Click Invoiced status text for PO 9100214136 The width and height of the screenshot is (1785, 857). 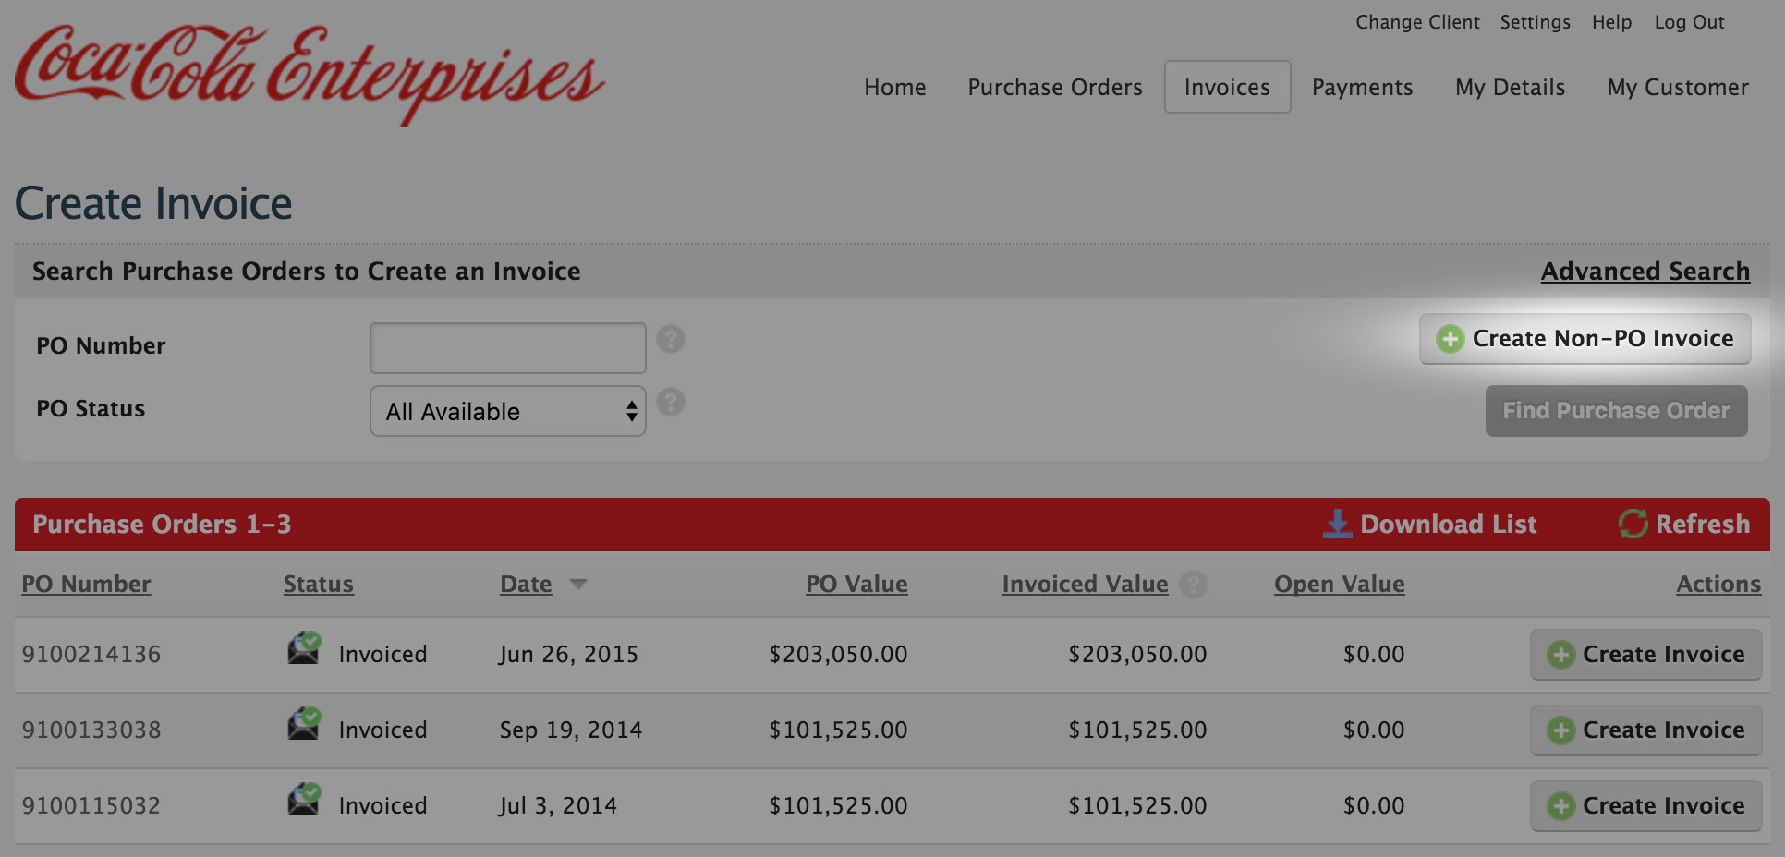pos(382,654)
